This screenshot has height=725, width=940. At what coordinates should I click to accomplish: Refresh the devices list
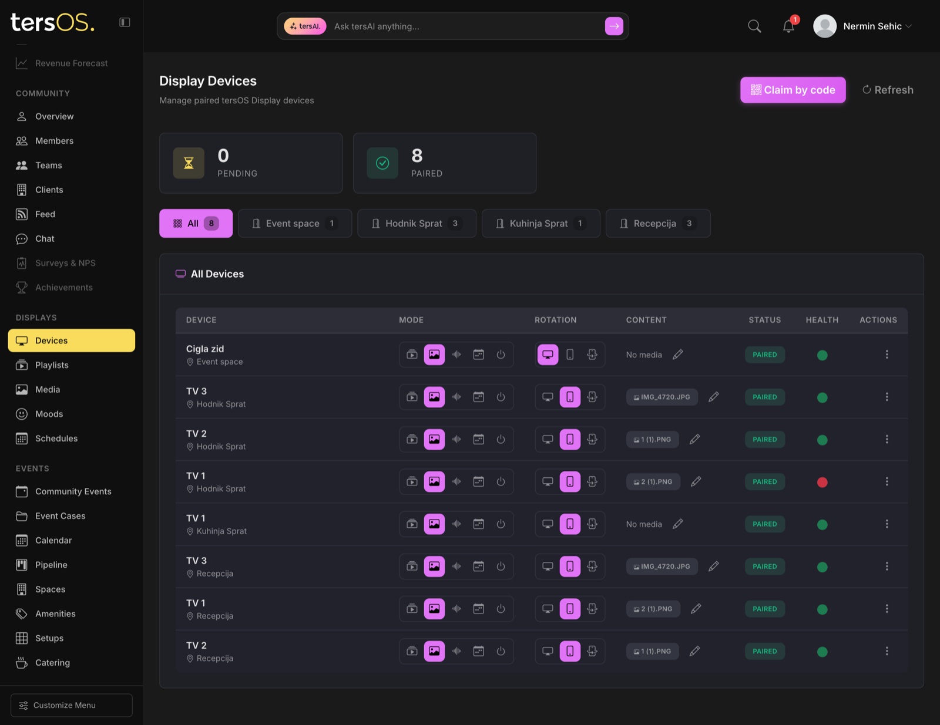point(888,90)
